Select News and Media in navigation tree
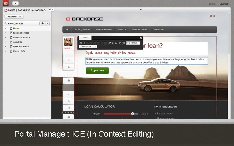The width and height of the screenshot is (234, 146). click(21, 46)
